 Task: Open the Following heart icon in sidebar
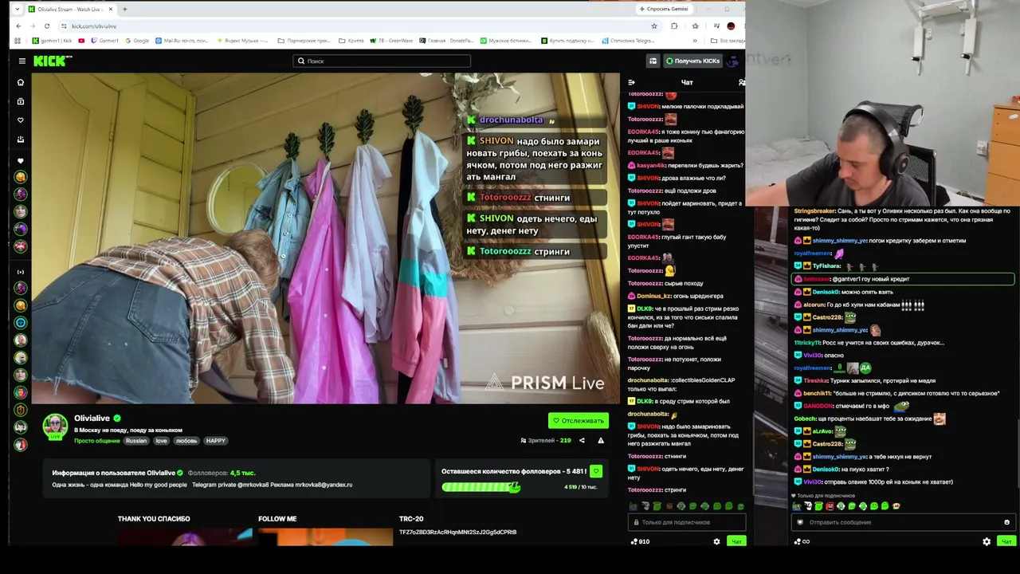pyautogui.click(x=21, y=120)
